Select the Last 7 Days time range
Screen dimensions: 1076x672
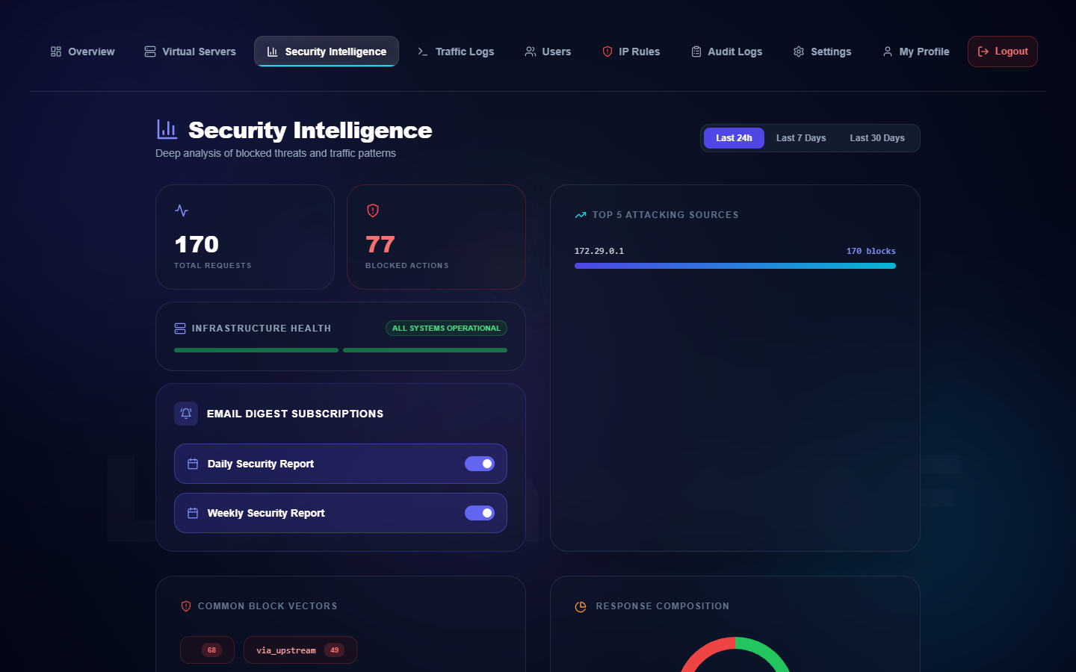[800, 137]
